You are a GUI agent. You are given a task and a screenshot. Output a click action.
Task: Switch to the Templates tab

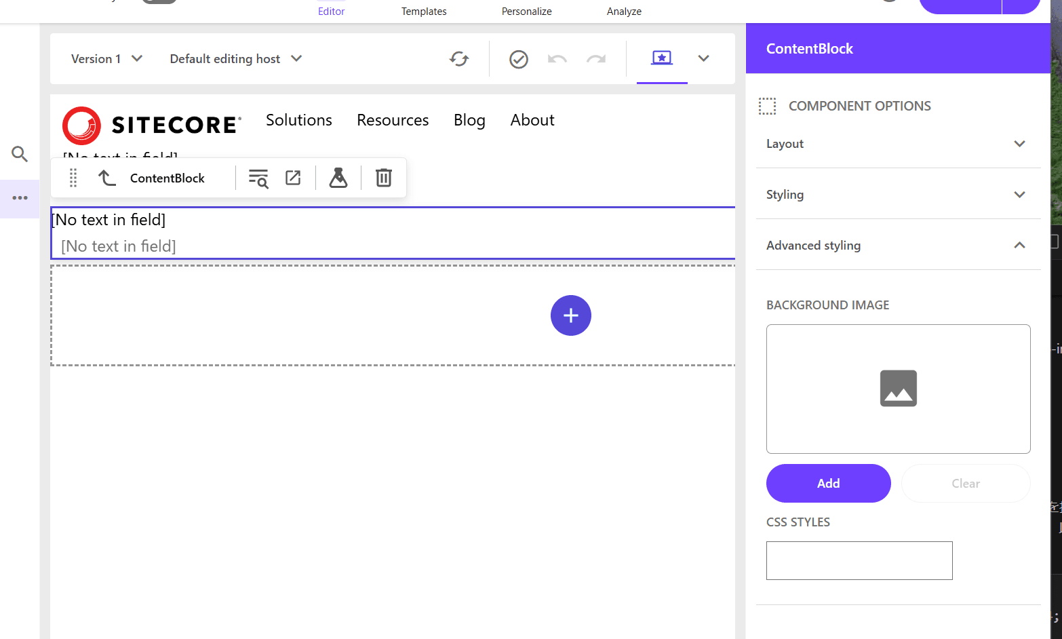(x=424, y=12)
